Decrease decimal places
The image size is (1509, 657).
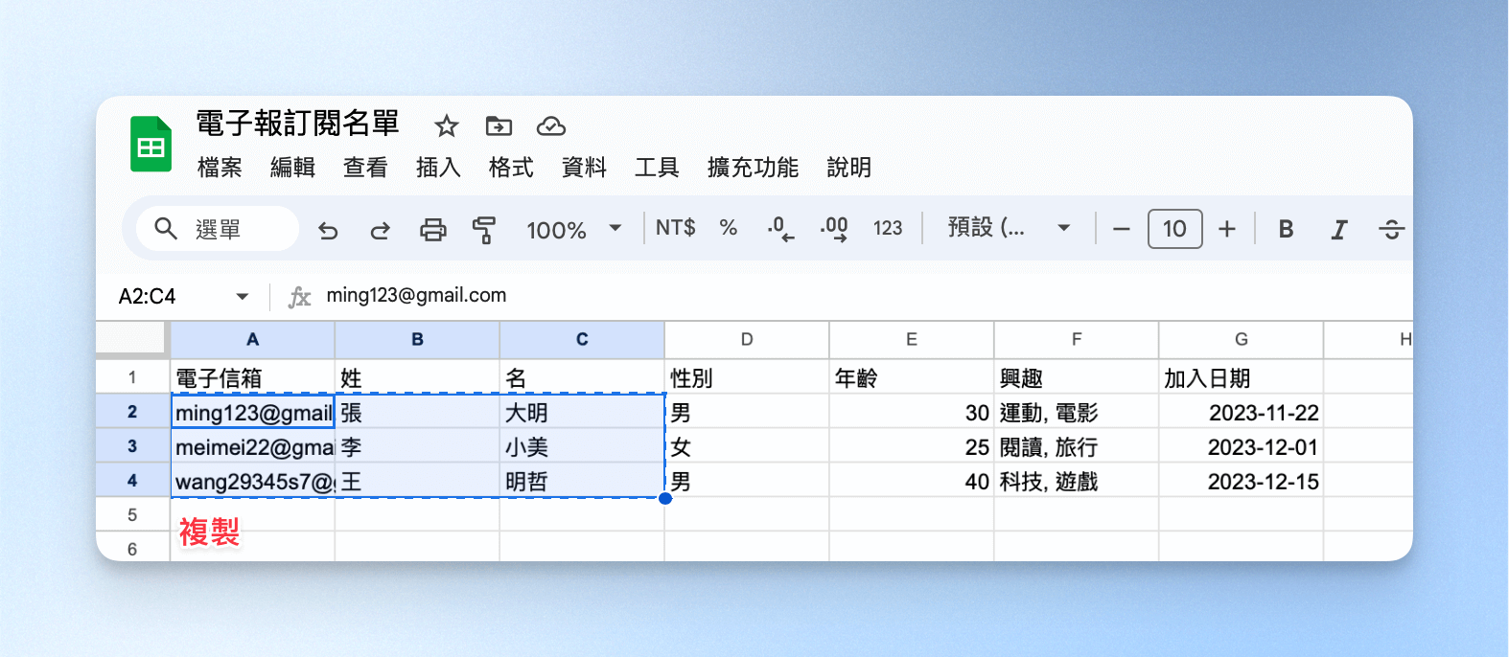780,229
